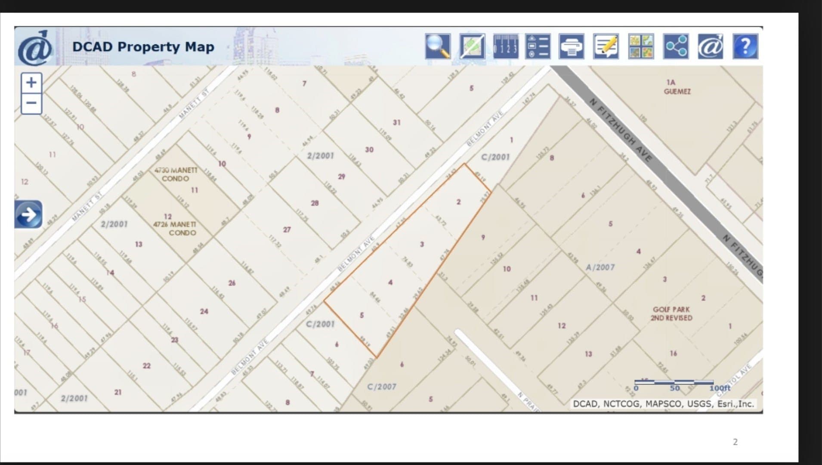Open the notes pencil annotation tool

[x=606, y=46]
